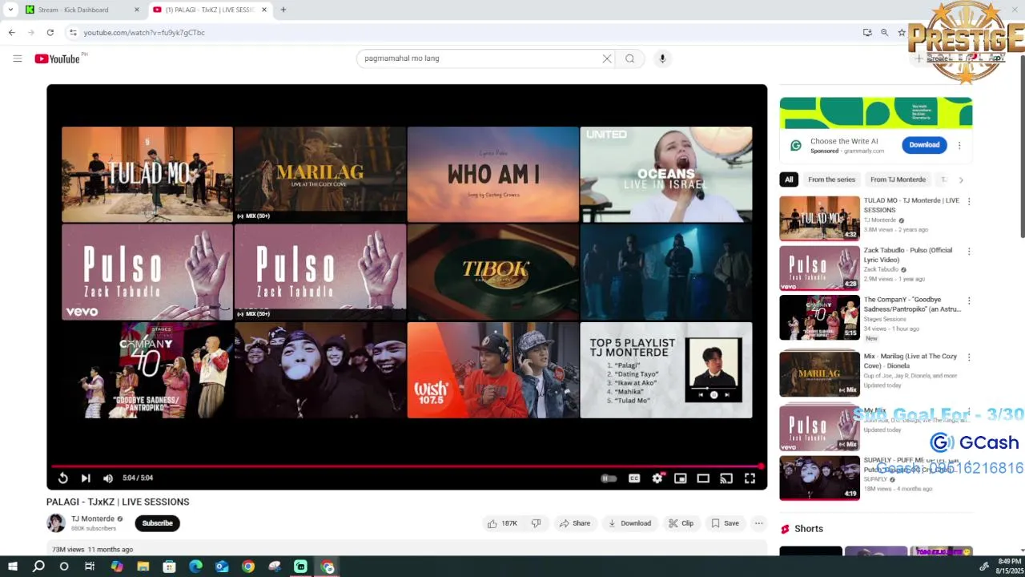The width and height of the screenshot is (1025, 577).
Task: Open tab search dropdown arrow
Action: (x=10, y=10)
